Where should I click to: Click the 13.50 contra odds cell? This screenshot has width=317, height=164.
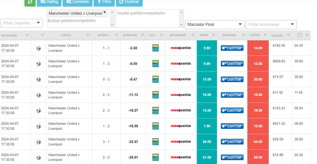(258, 63)
